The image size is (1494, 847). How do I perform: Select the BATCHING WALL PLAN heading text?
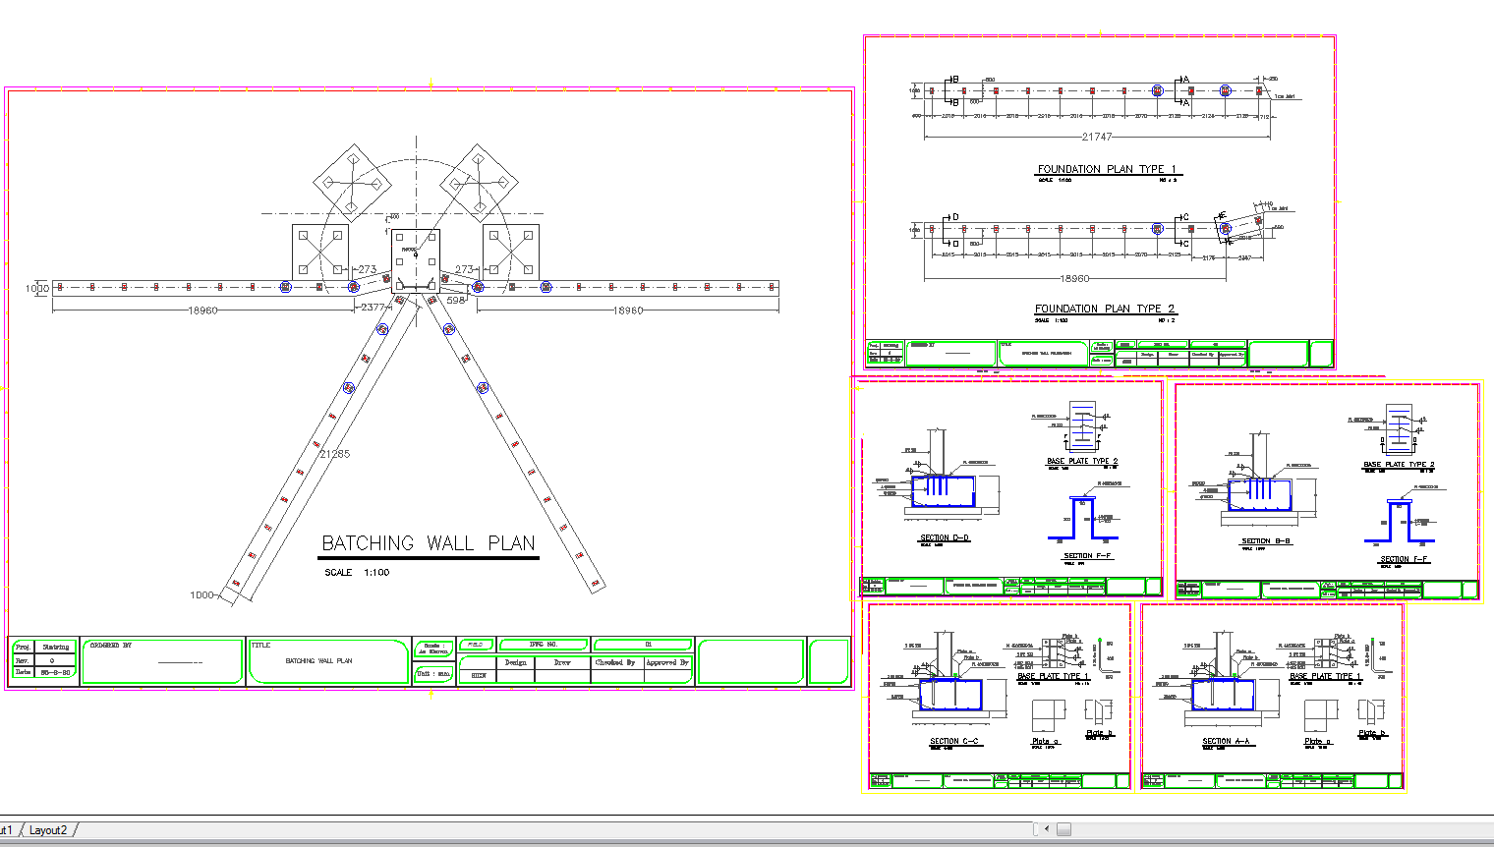[429, 543]
